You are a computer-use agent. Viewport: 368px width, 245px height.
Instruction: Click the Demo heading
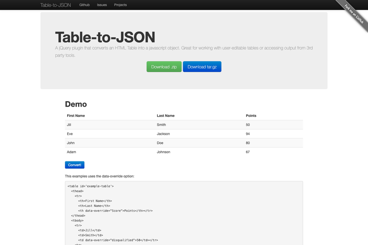click(x=76, y=104)
